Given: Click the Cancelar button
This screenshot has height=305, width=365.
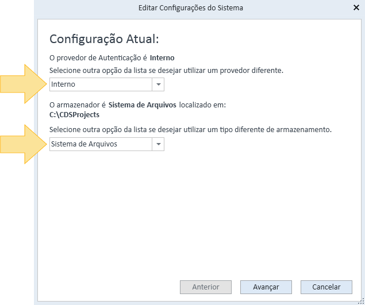Looking at the screenshot, I should (x=326, y=287).
